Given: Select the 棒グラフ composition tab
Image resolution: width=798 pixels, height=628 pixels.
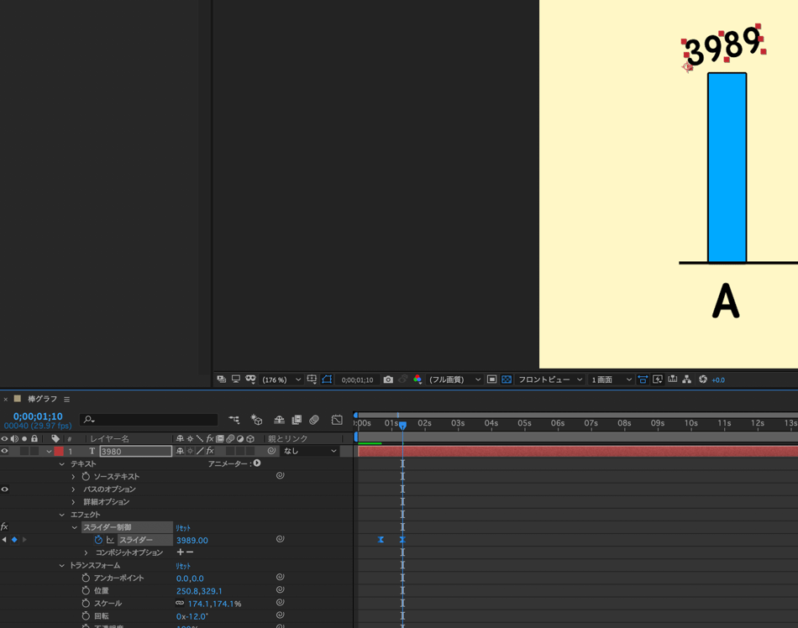Looking at the screenshot, I should 42,400.
